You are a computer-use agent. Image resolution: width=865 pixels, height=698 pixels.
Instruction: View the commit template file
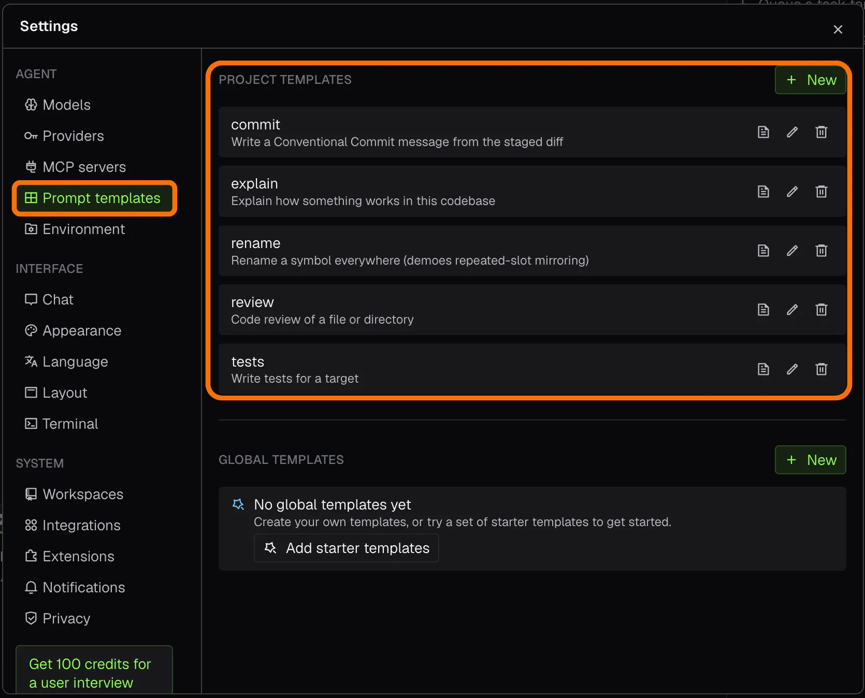pyautogui.click(x=763, y=132)
